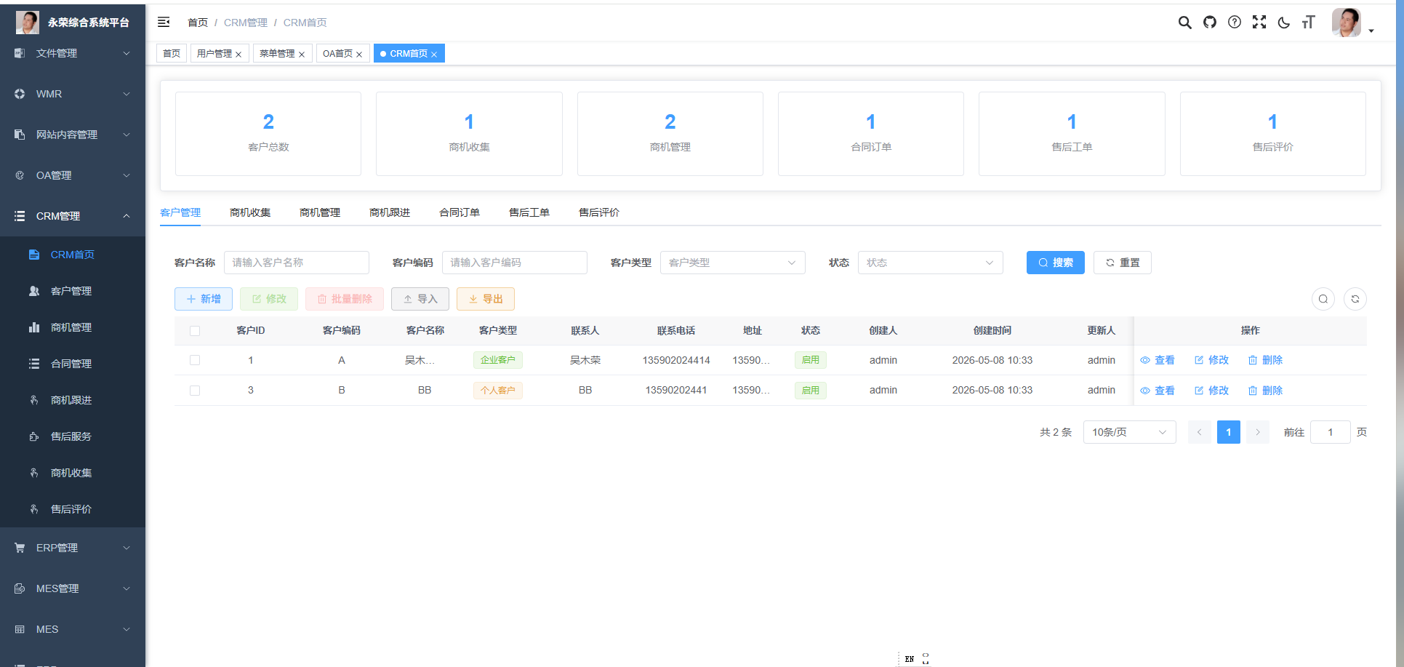Viewport: 1404px width, 667px height.
Task: Open the font size setting icon
Action: click(1308, 23)
